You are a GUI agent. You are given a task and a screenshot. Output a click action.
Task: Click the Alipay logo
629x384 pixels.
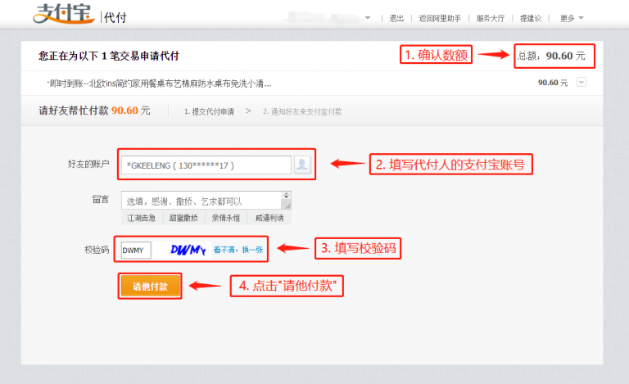[63, 14]
